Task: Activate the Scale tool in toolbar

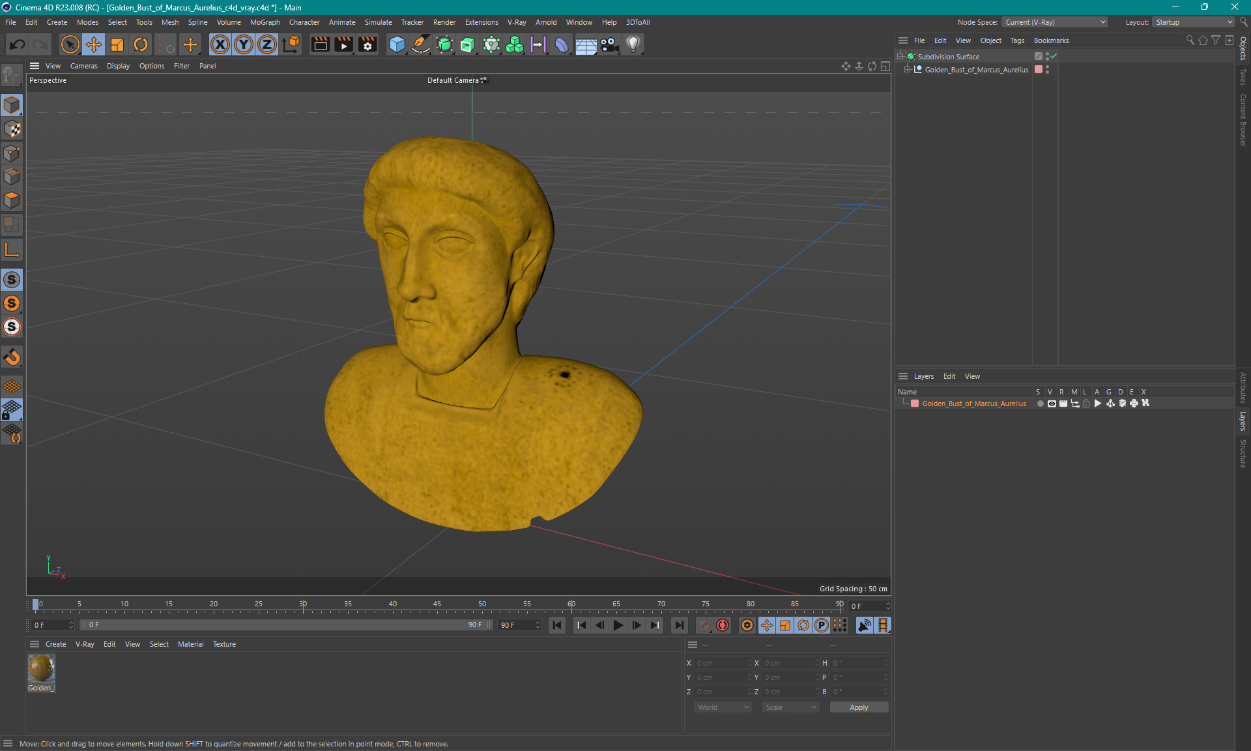Action: [x=117, y=44]
